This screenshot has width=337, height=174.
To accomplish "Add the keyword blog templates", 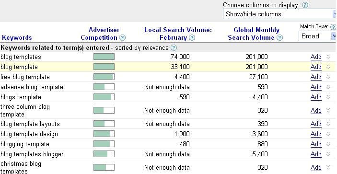I will coord(316,57).
